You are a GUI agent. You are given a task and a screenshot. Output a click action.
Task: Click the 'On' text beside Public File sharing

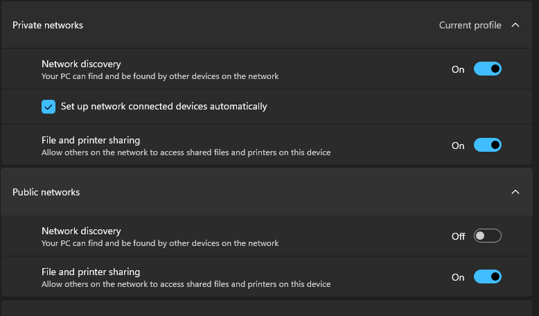click(458, 277)
